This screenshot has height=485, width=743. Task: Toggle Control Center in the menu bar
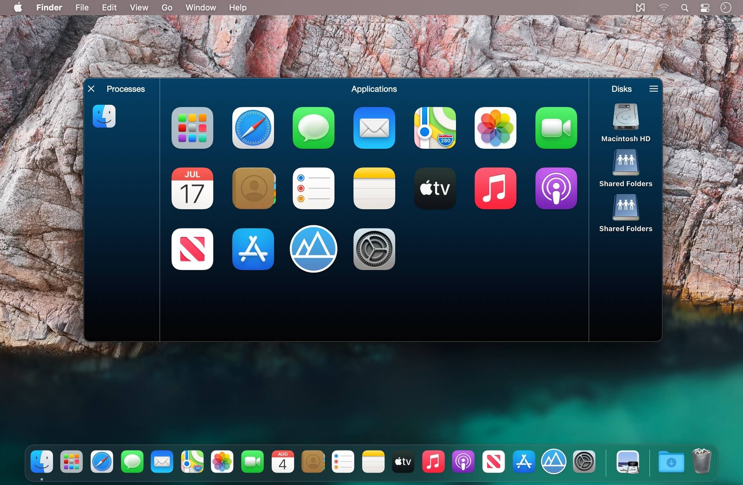point(705,8)
